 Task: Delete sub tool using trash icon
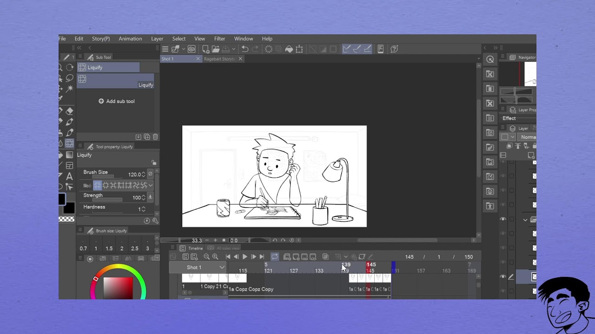(155, 137)
